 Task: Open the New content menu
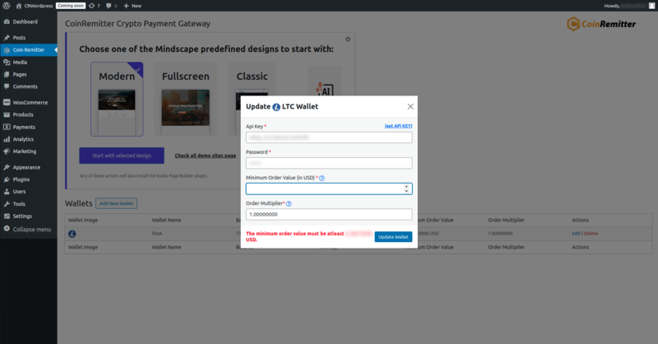(x=132, y=6)
